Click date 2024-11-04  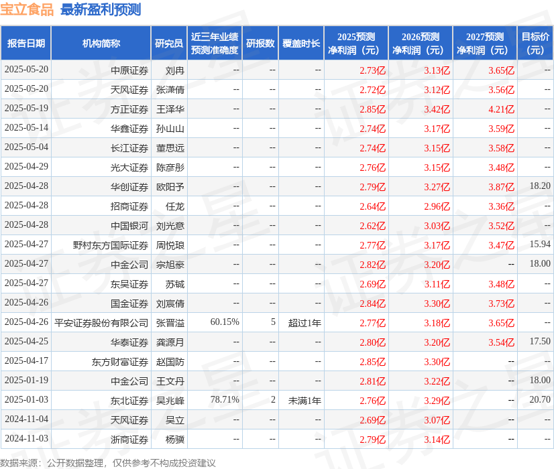(27, 419)
